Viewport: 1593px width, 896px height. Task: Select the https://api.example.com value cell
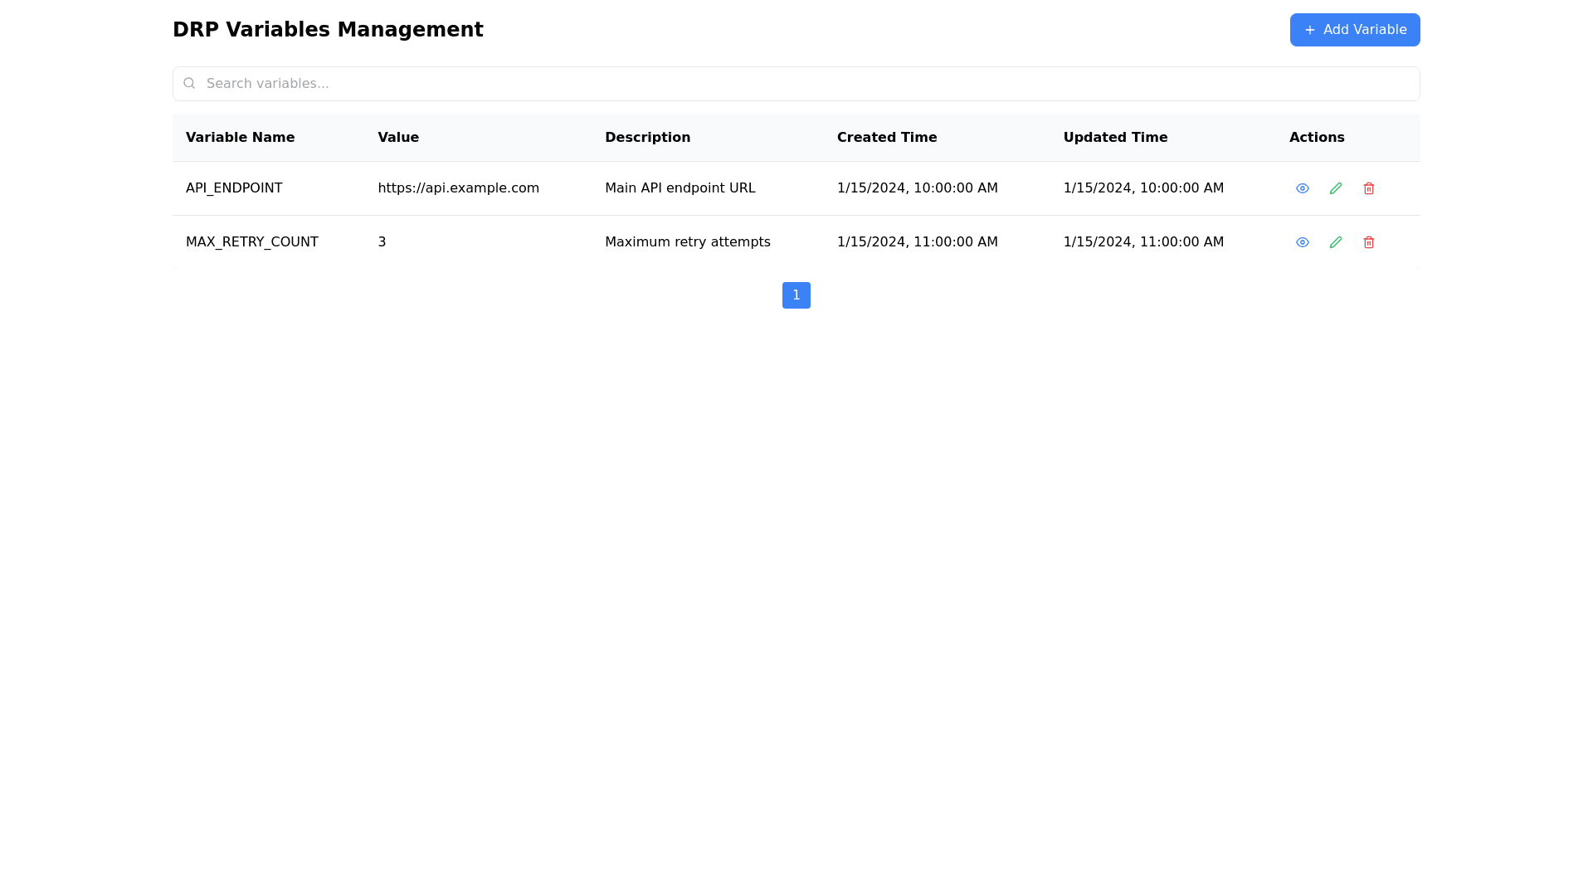(x=458, y=188)
